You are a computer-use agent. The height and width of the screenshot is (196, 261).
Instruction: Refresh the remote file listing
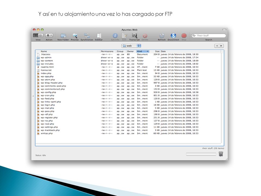pyautogui.click(x=161, y=36)
